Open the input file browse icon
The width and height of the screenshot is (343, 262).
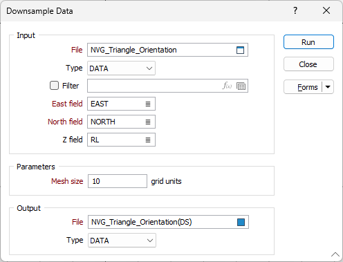click(240, 50)
